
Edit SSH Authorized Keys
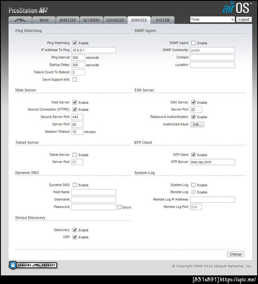point(197,125)
